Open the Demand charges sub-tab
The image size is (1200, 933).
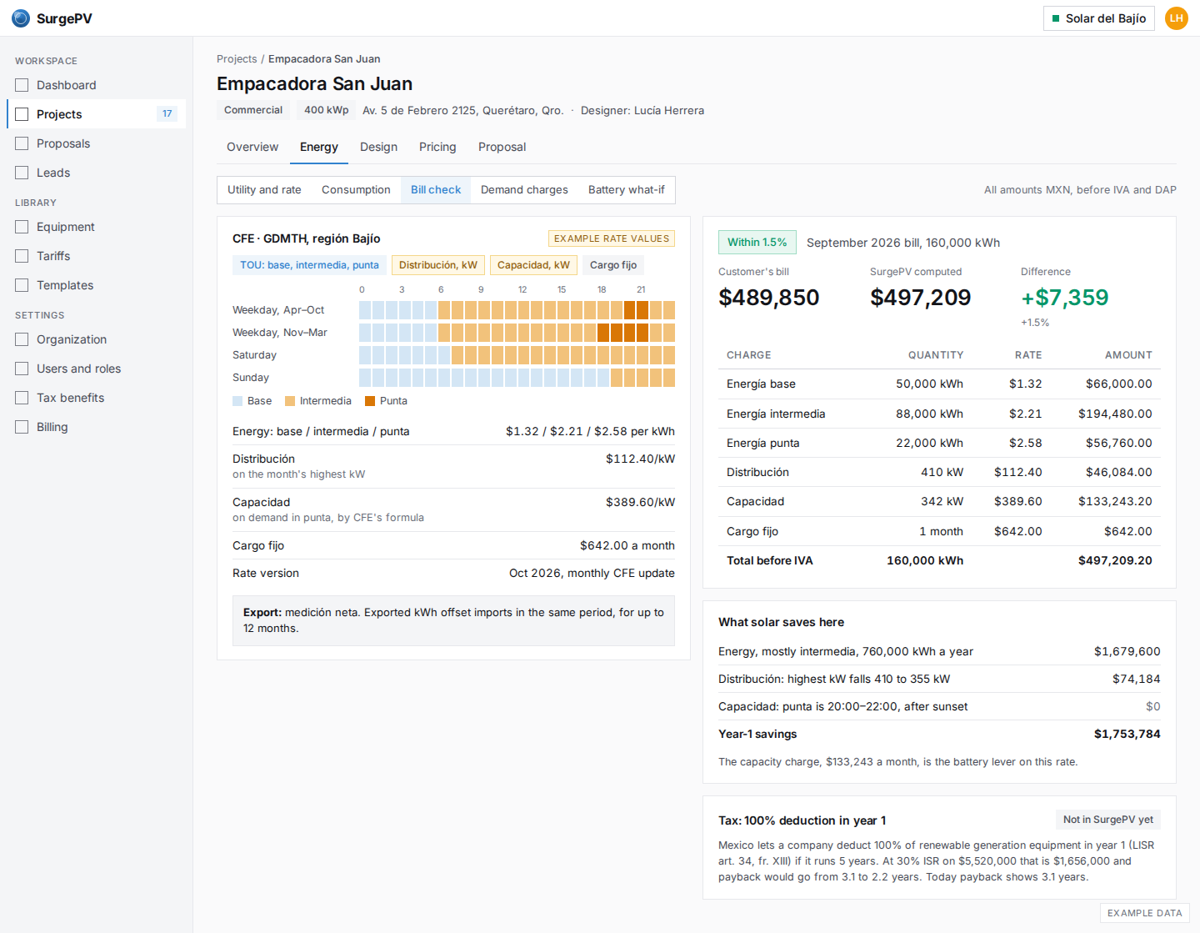coord(524,190)
